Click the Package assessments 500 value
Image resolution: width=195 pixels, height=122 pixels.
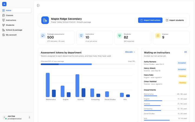tap(50, 37)
